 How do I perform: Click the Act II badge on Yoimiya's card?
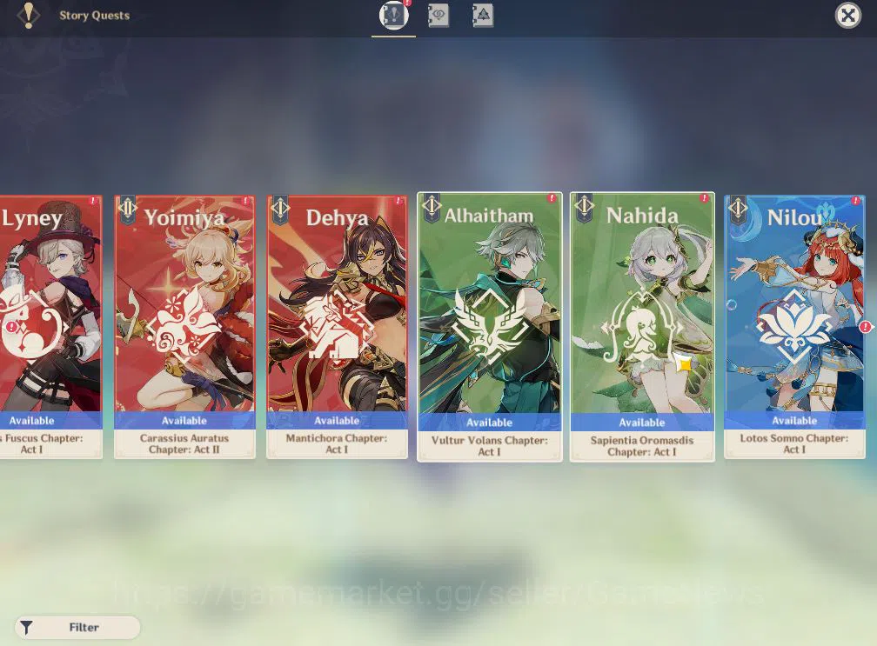click(x=128, y=210)
